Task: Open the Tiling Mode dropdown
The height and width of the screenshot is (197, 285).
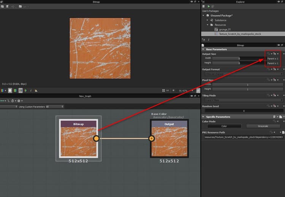Action: click(x=244, y=100)
